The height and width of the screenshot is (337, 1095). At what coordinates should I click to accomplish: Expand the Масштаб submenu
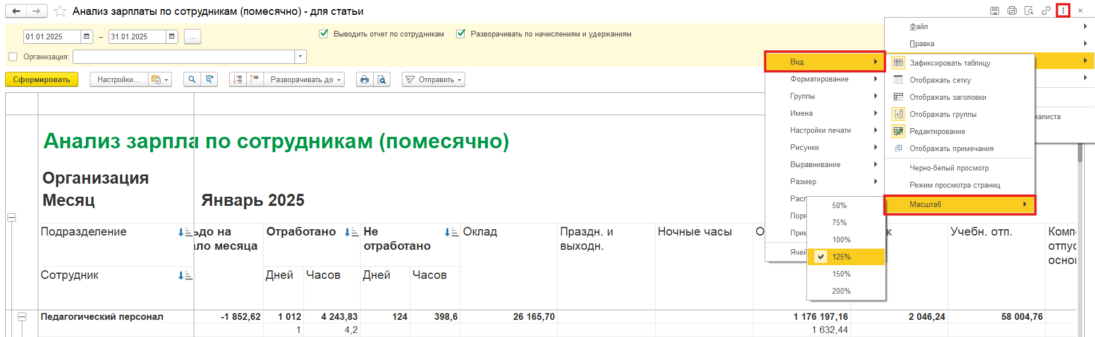960,204
